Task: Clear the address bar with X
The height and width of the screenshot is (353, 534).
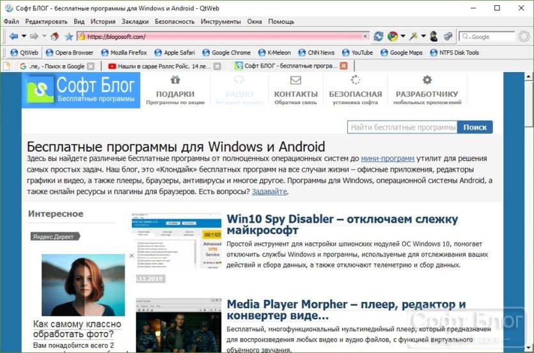Action: click(365, 36)
